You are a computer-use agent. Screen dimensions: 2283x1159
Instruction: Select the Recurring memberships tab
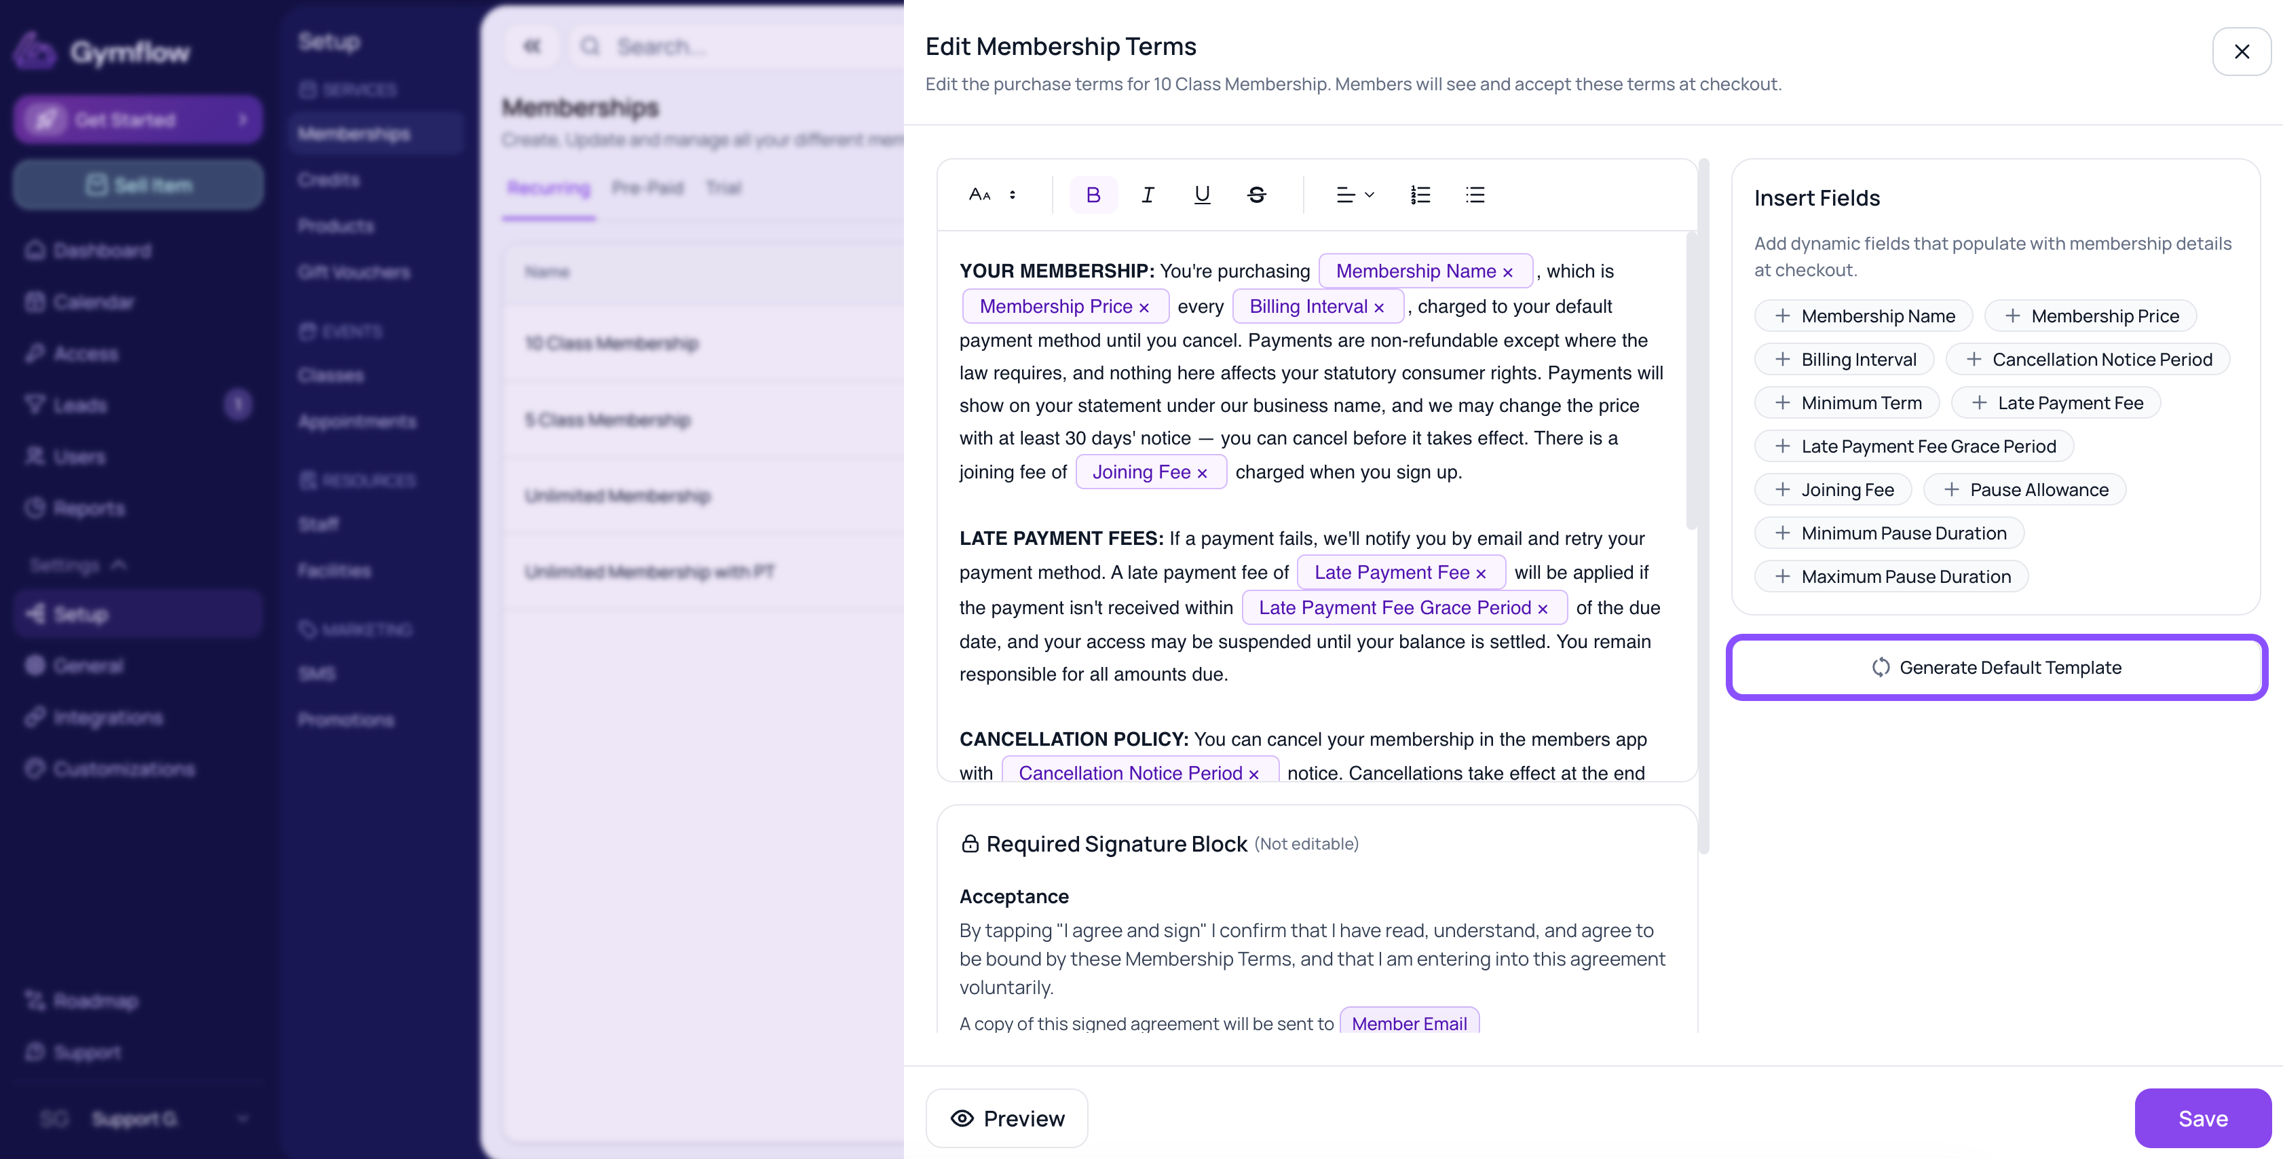[x=548, y=188]
